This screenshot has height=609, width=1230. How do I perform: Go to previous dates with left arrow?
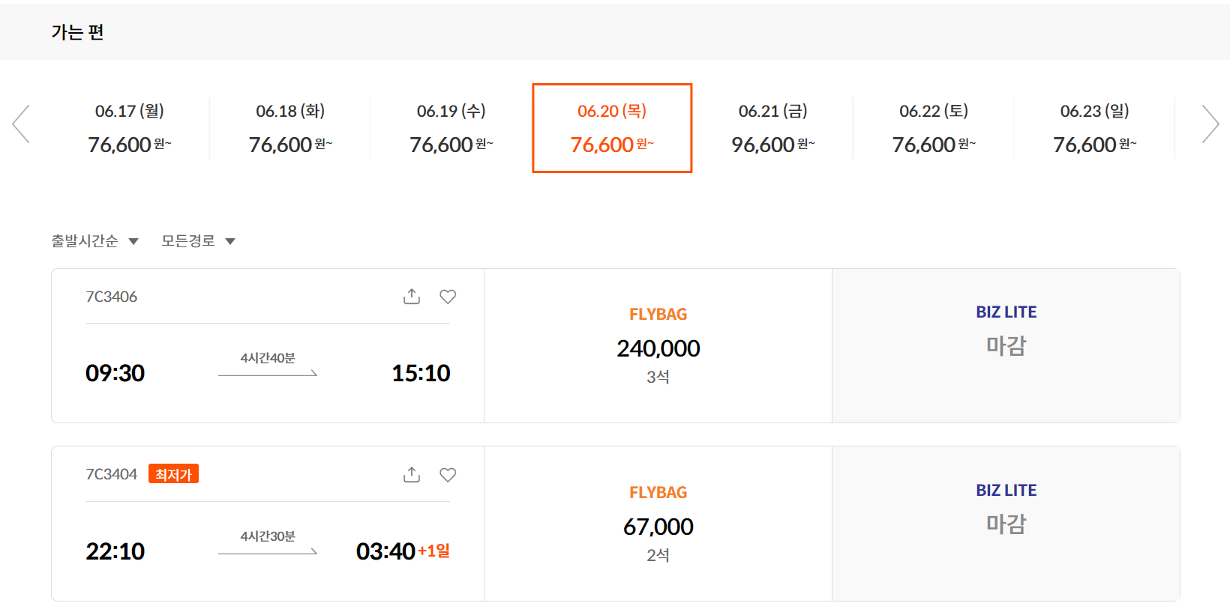point(21,124)
